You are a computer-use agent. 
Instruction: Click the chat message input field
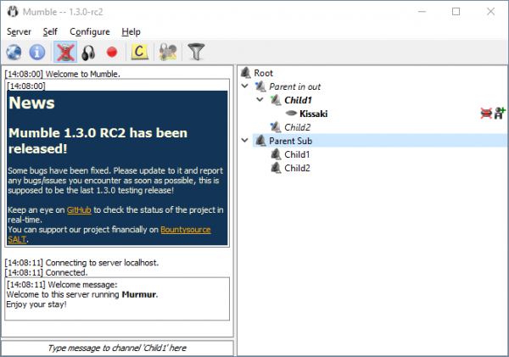(x=117, y=348)
